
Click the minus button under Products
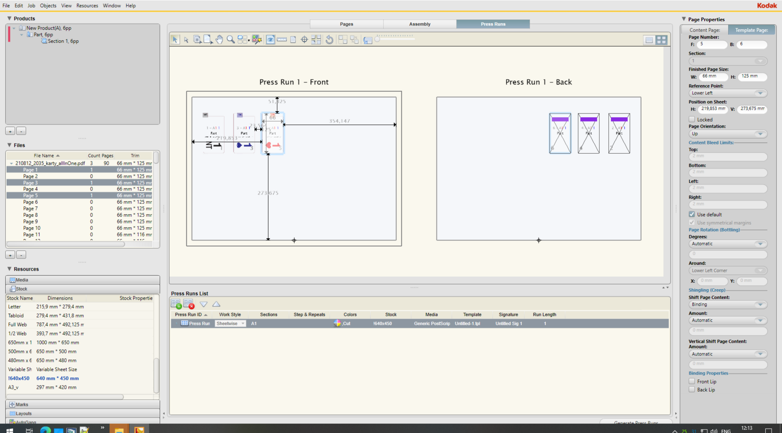click(x=21, y=131)
